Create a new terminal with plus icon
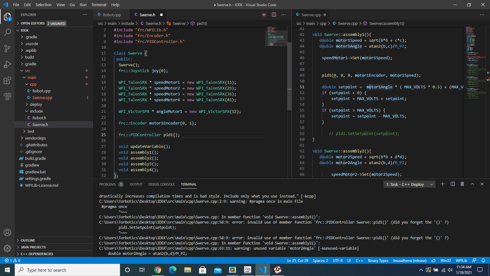 point(443,184)
